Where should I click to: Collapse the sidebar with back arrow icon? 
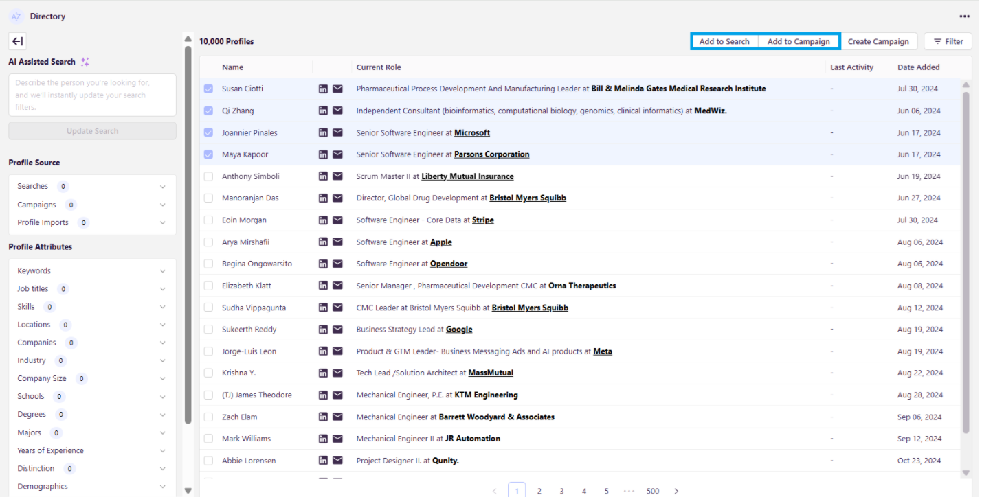(18, 41)
